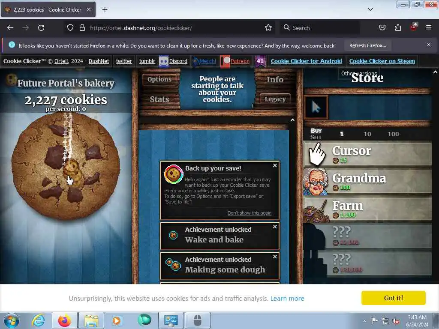Open the Other versions menu
This screenshot has width=439, height=329.
(359, 74)
